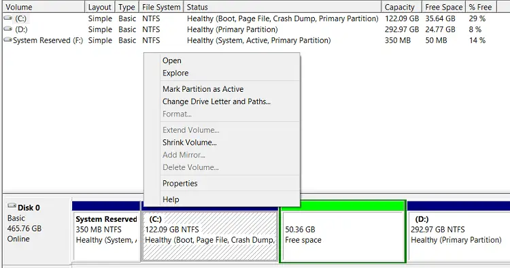Click the 350 MB capacity cell
The image size is (510, 268).
(x=398, y=40)
